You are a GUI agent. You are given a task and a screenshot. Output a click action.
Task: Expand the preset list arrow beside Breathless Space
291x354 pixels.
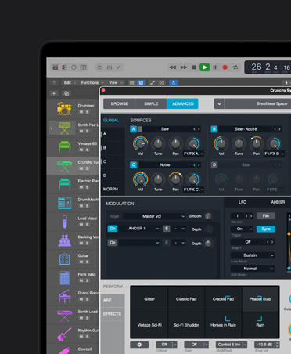point(219,103)
